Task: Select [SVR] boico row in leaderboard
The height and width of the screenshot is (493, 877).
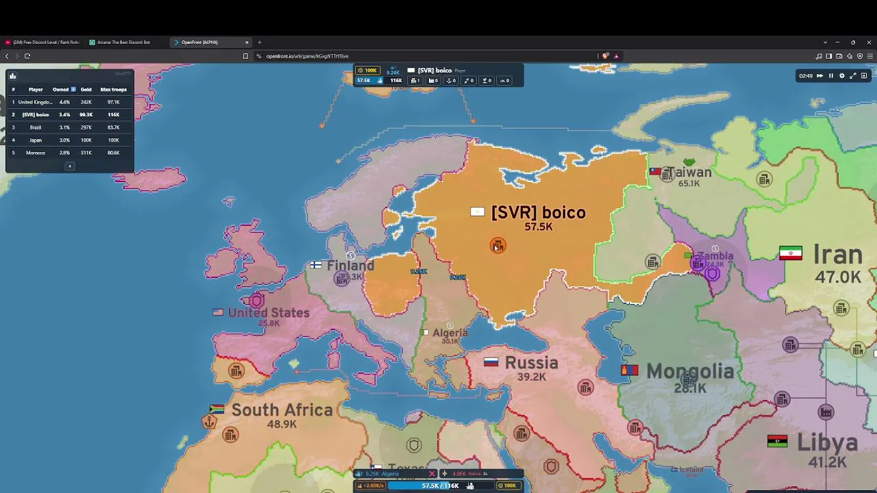Action: (x=70, y=114)
